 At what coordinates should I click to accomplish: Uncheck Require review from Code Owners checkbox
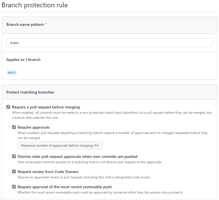14,172
